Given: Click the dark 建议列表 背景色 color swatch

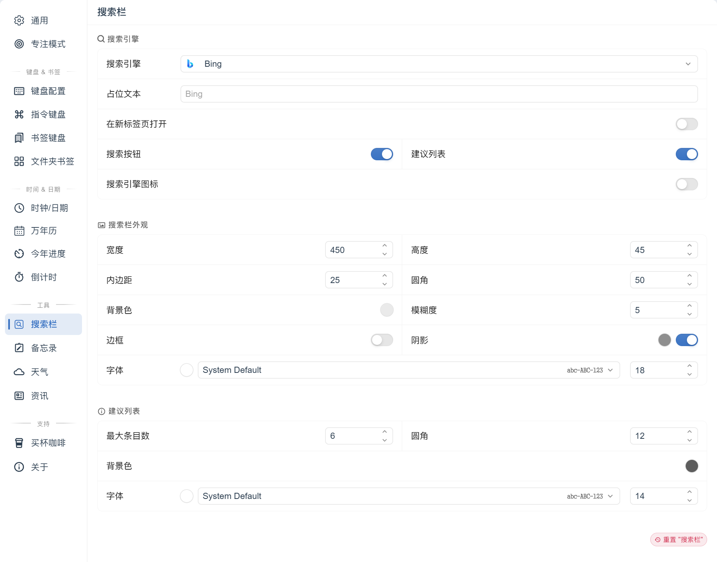Looking at the screenshot, I should point(691,466).
